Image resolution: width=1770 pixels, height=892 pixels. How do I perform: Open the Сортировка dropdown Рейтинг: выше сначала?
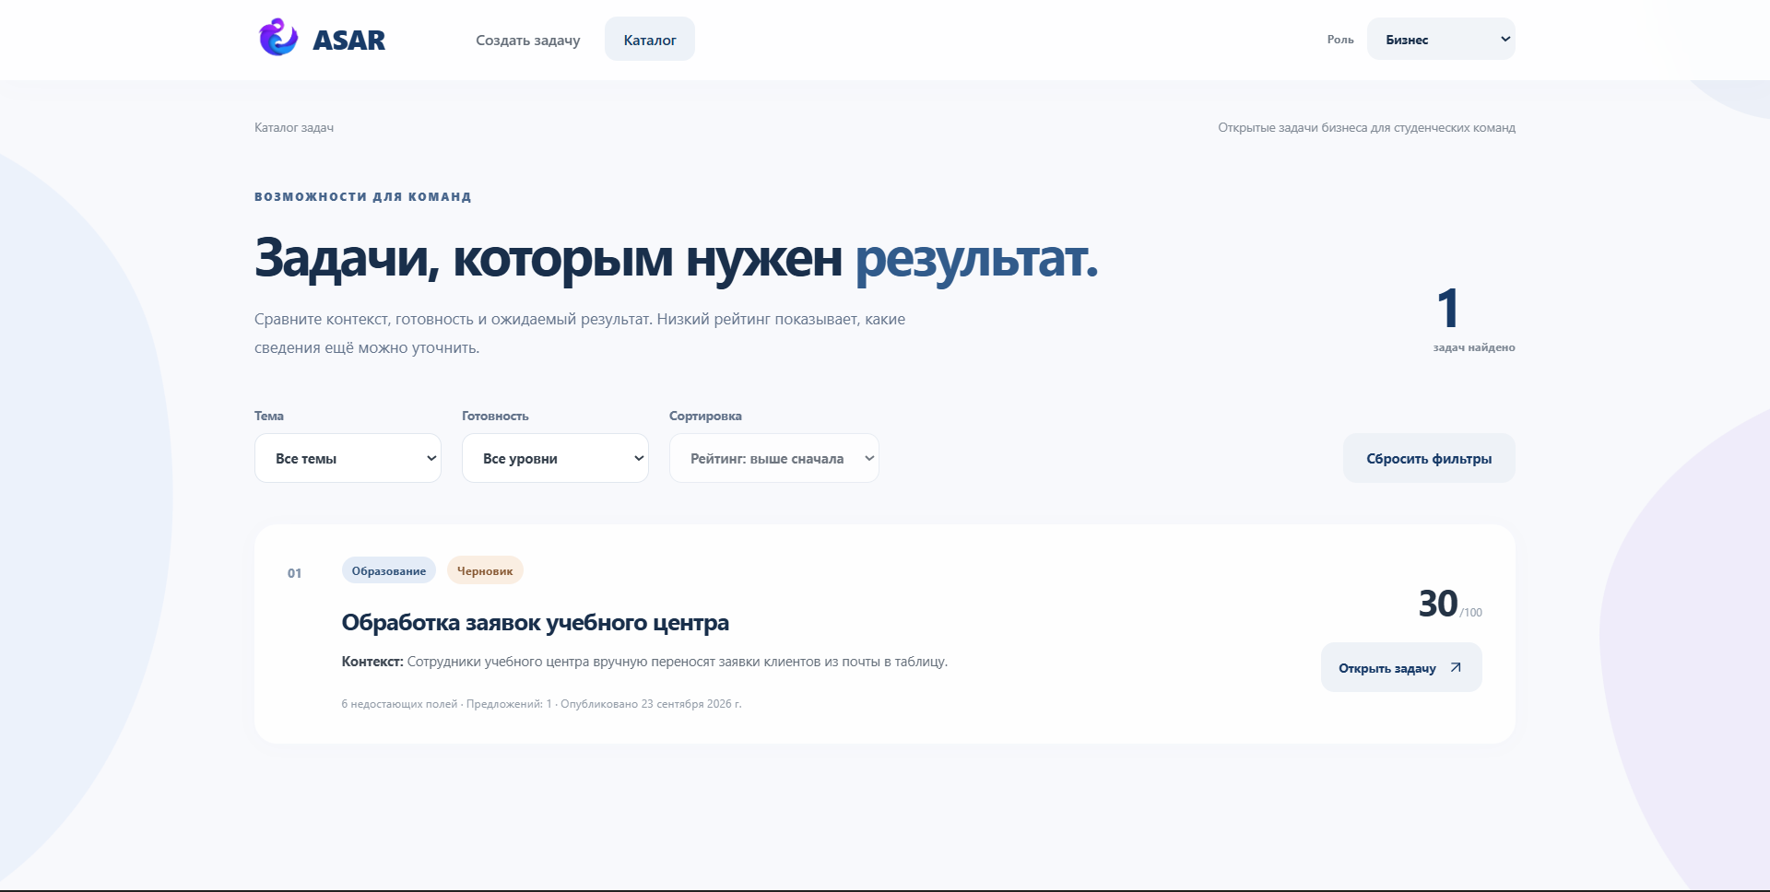[774, 458]
